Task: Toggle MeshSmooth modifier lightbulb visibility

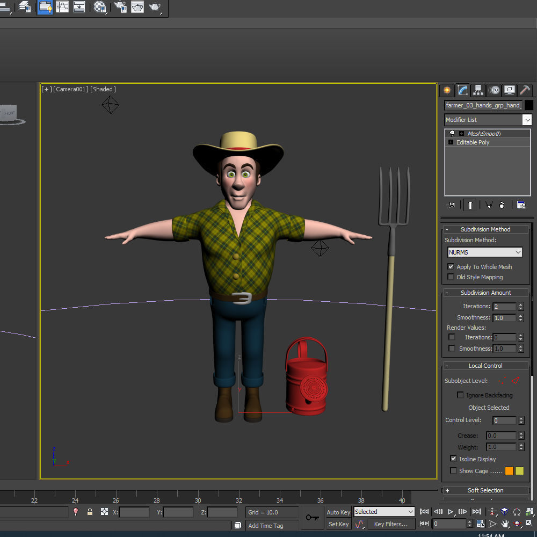Action: (x=452, y=134)
